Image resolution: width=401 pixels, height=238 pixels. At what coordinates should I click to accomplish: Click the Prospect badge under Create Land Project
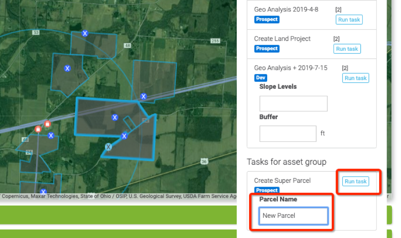pos(267,49)
